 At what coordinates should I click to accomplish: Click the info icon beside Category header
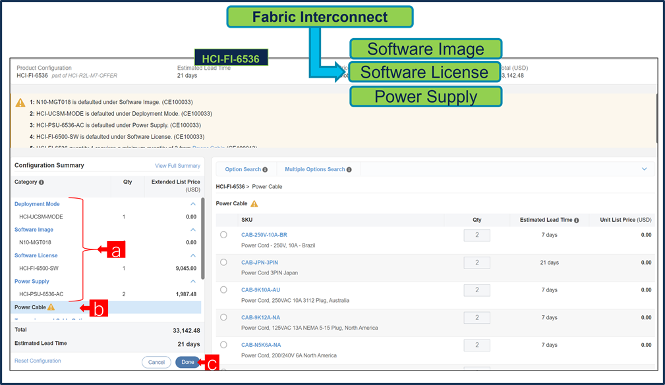click(42, 182)
